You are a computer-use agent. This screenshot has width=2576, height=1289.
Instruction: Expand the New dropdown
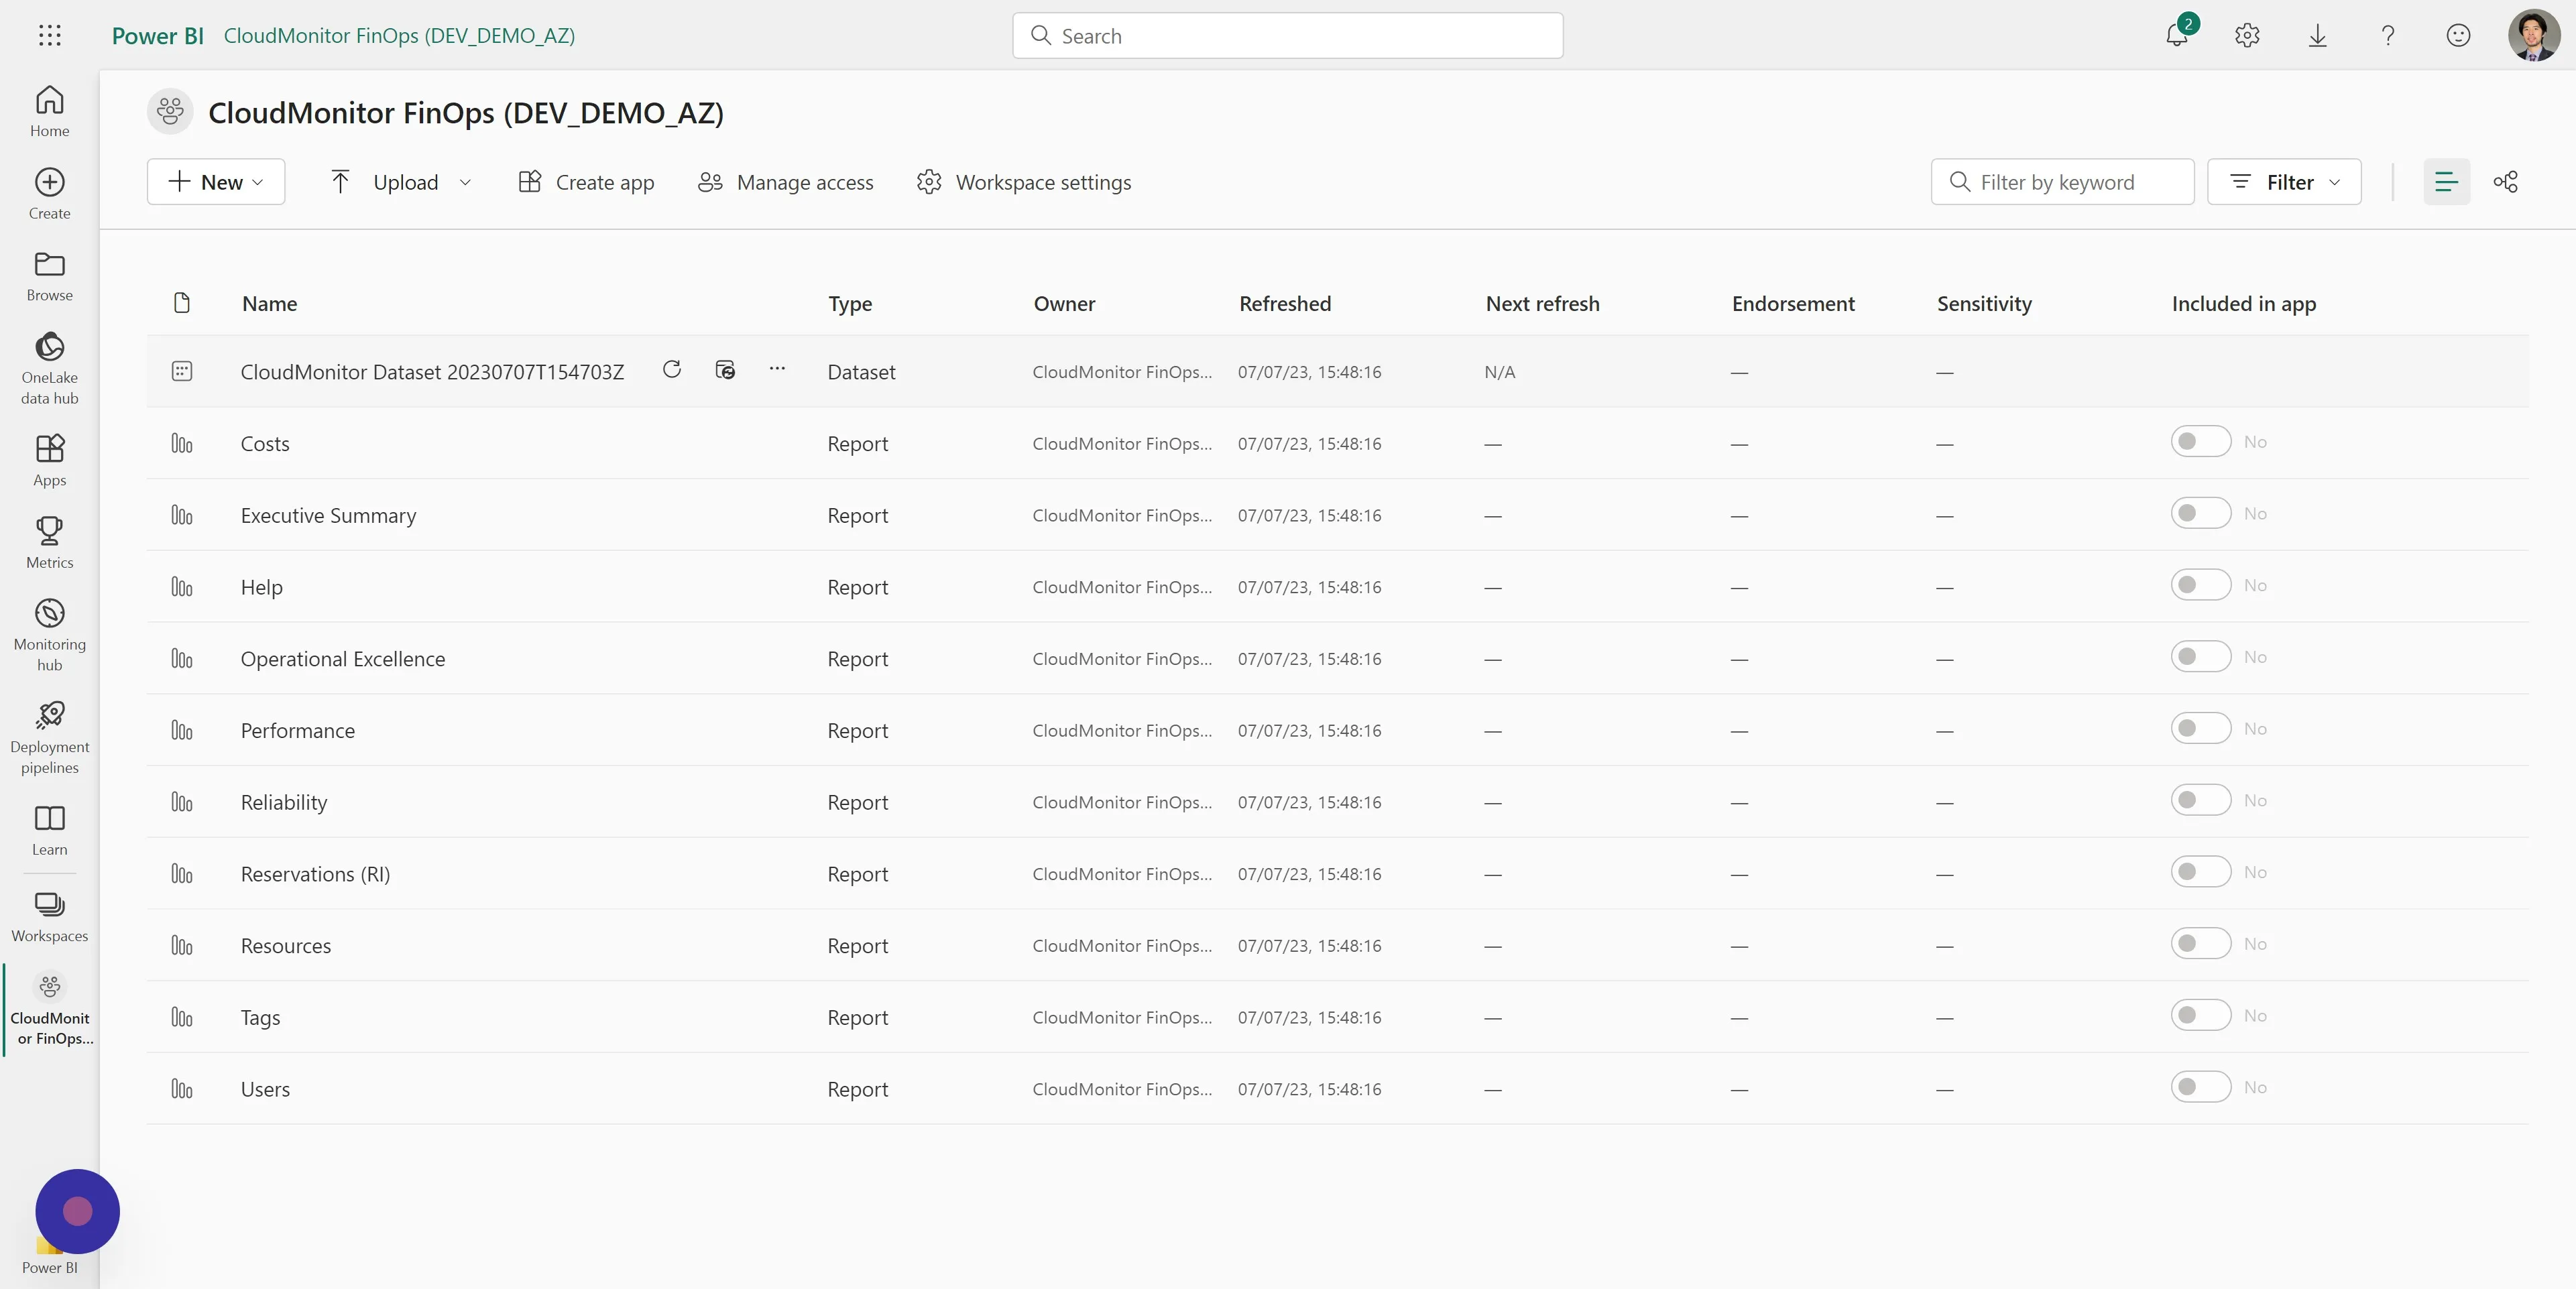coord(216,182)
